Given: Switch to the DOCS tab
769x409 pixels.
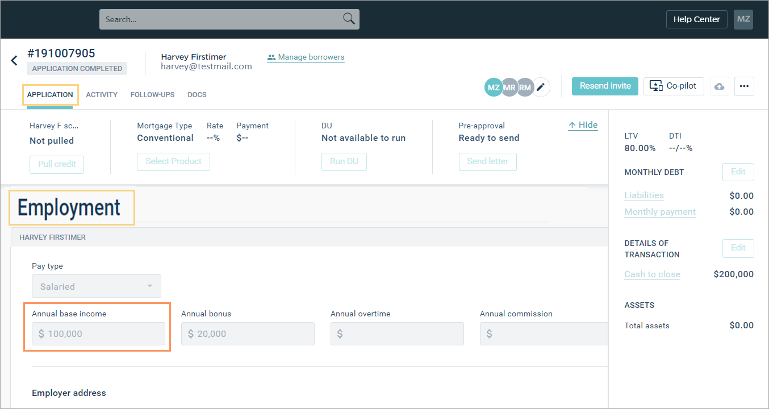Looking at the screenshot, I should pos(197,95).
